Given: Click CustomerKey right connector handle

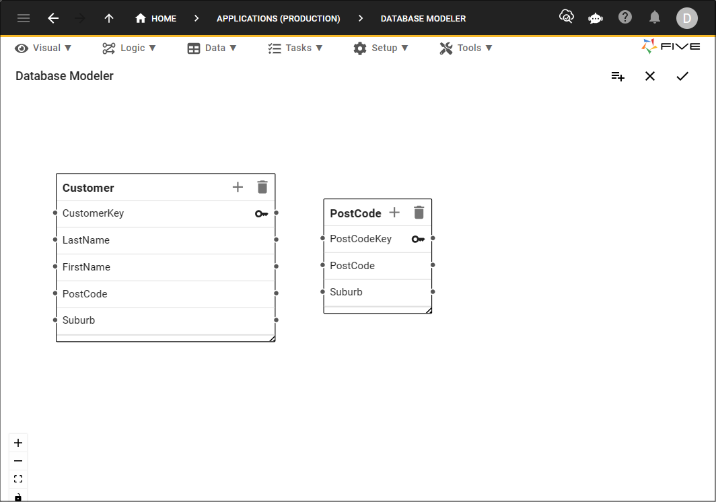Looking at the screenshot, I should click(x=277, y=213).
